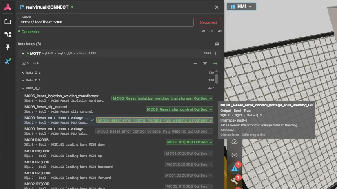Force MC06_Reset_isolation_welding_transformer OutBool
Screen dimensions: 337x189
coord(162,98)
